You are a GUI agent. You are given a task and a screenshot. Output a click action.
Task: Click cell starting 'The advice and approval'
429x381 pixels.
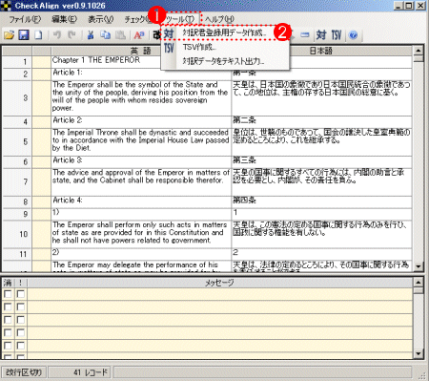tap(141, 182)
